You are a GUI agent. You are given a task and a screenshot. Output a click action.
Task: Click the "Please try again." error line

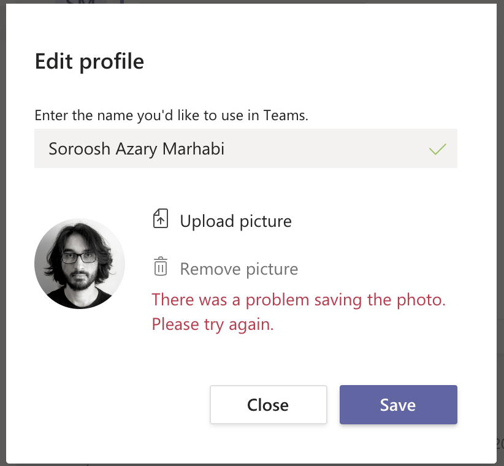click(212, 323)
